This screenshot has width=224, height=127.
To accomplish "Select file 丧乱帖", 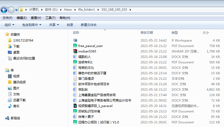I will (83, 90).
